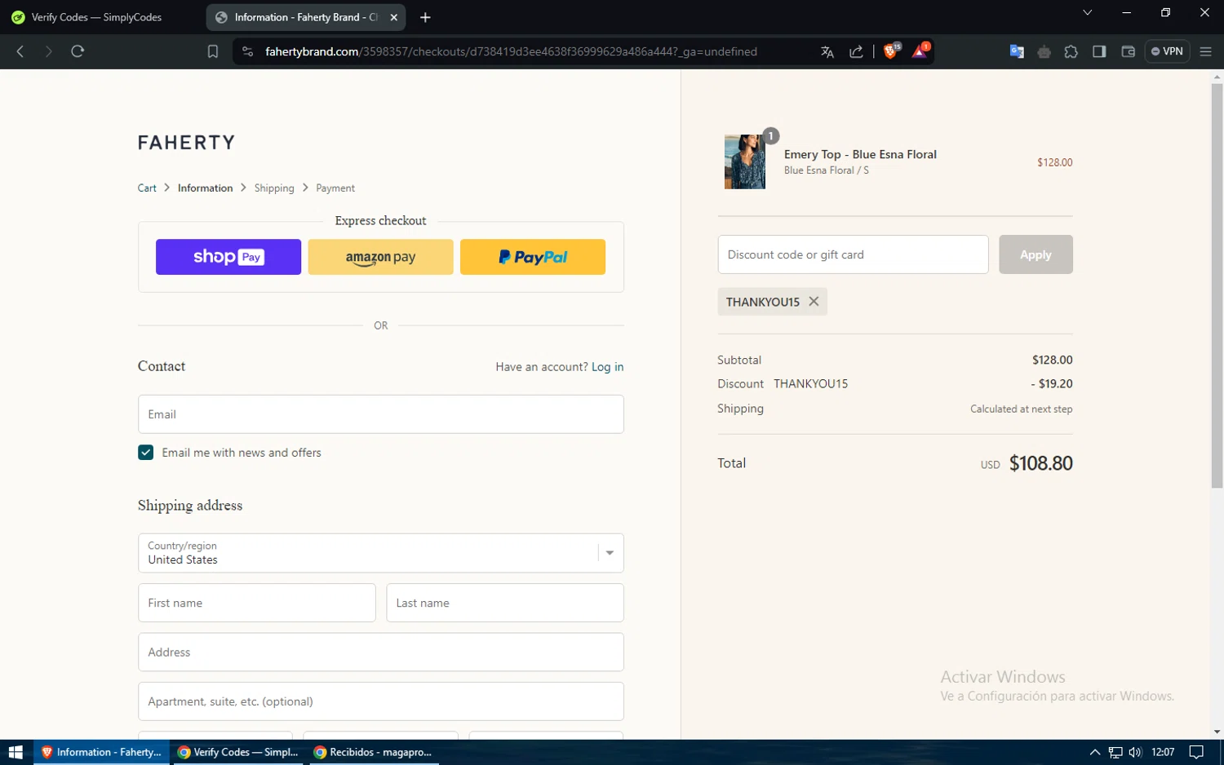Click the Discount code or gift card field
This screenshot has height=765, width=1224.
[x=853, y=254]
